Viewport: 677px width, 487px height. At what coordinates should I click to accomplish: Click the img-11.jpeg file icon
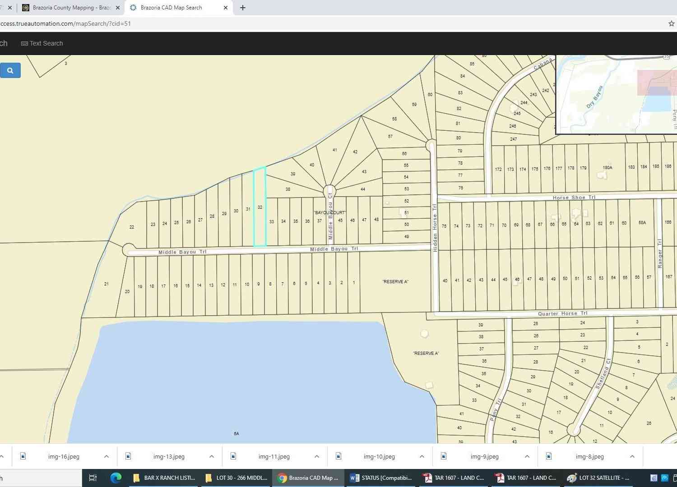pyautogui.click(x=233, y=456)
